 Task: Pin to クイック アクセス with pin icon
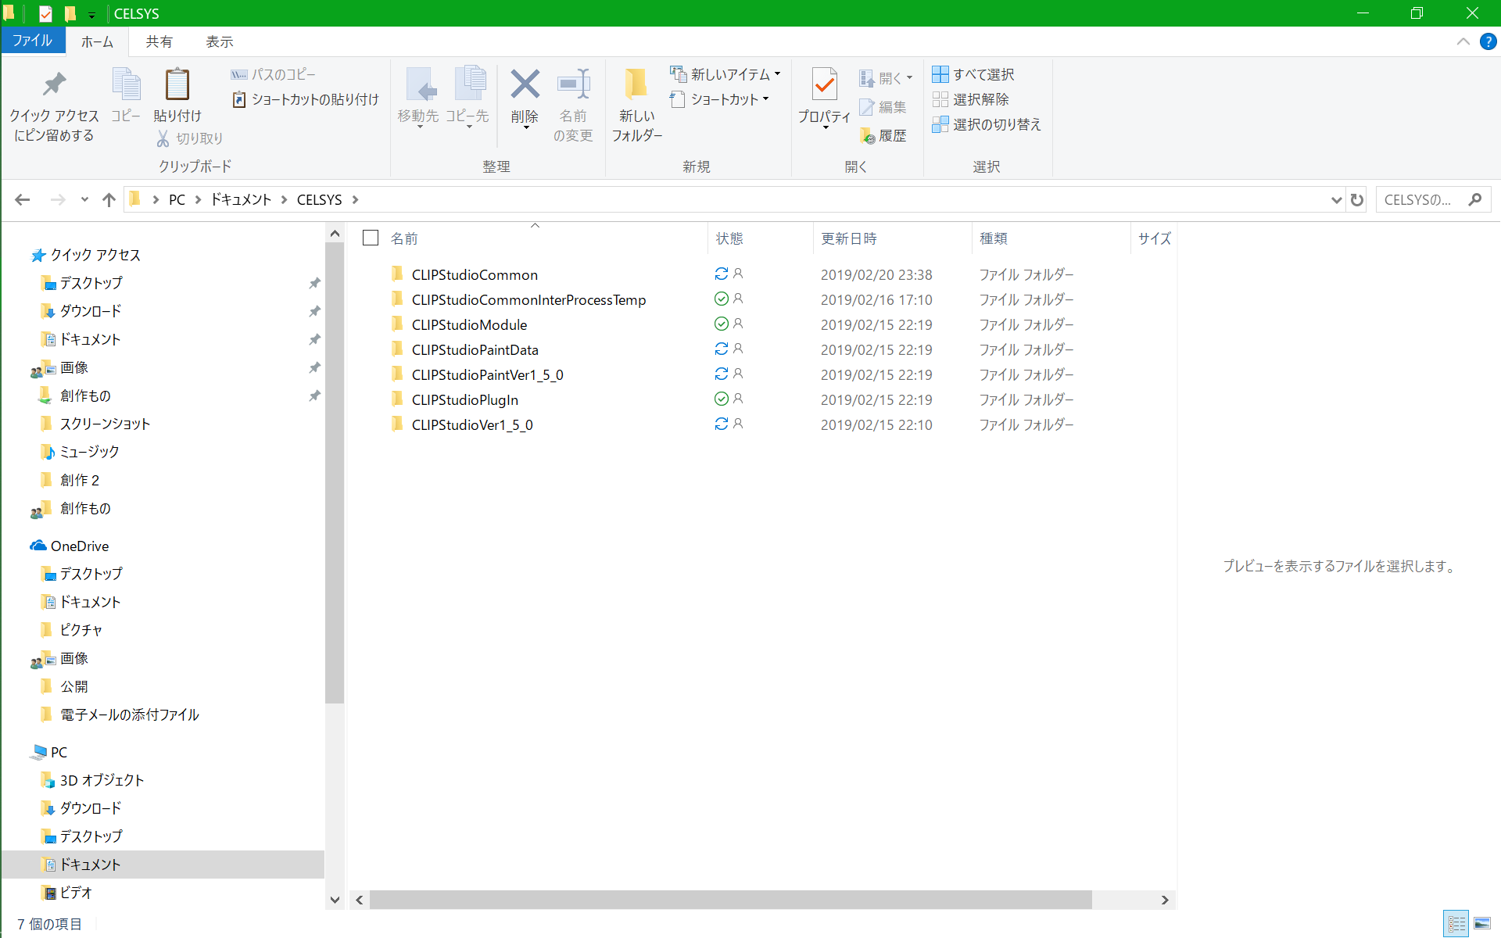54,84
